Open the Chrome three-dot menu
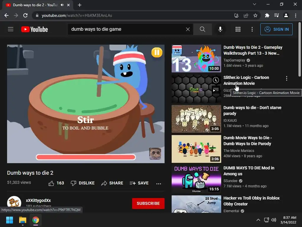Image resolution: width=302 pixels, height=227 pixels. tap(296, 15)
